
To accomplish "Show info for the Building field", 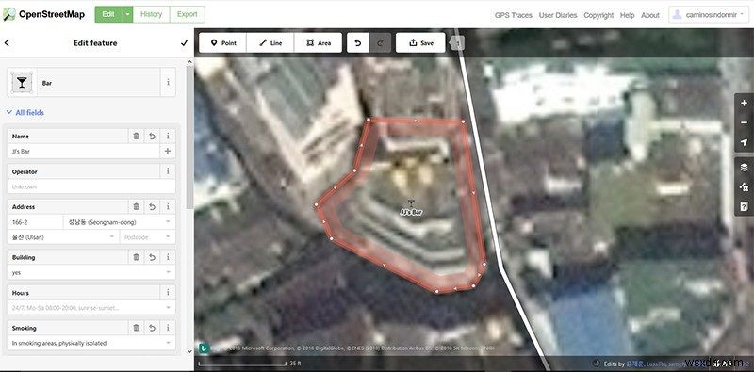I will tap(168, 258).
